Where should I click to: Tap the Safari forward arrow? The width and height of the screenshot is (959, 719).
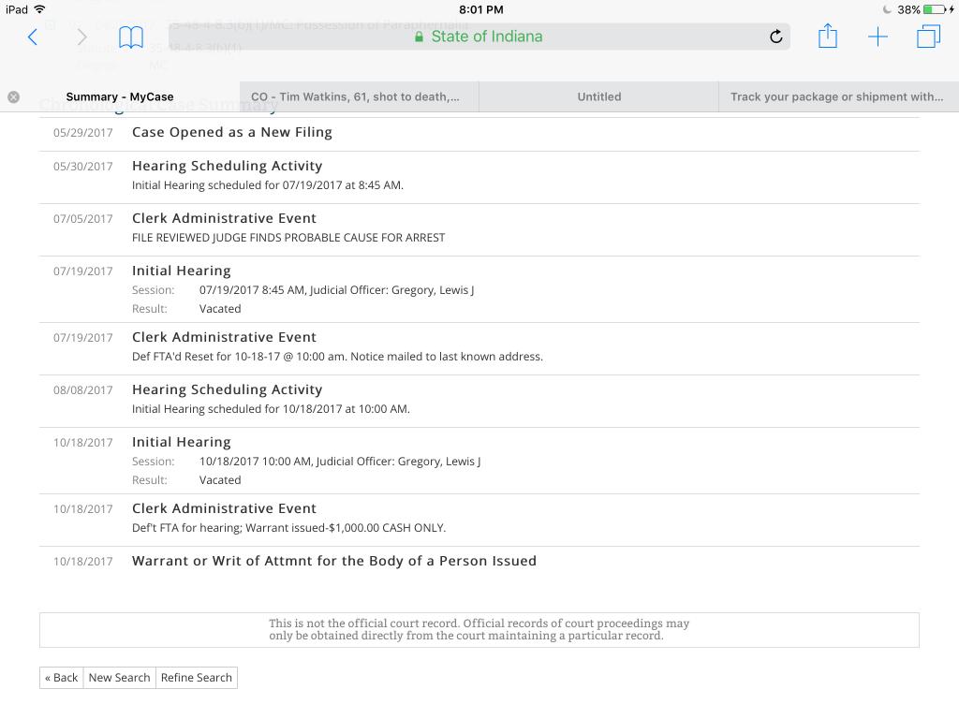click(81, 37)
